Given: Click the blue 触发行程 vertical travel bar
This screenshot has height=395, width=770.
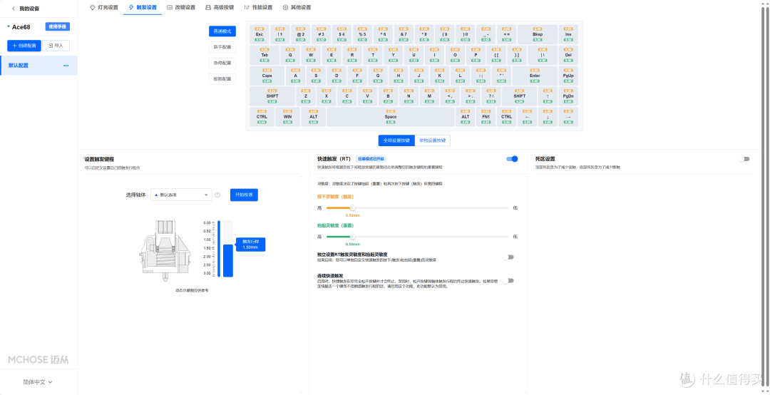Looking at the screenshot, I should coord(228,261).
